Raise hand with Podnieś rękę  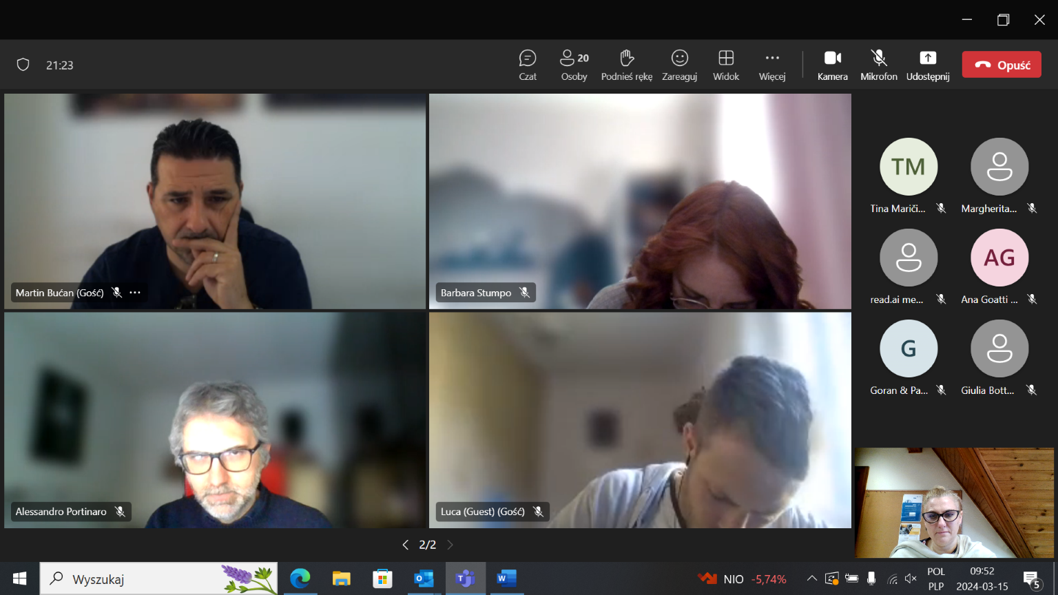(x=626, y=65)
